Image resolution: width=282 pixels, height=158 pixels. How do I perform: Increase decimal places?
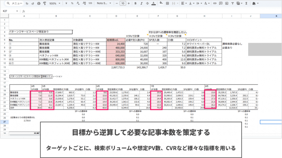(x=84, y=3)
